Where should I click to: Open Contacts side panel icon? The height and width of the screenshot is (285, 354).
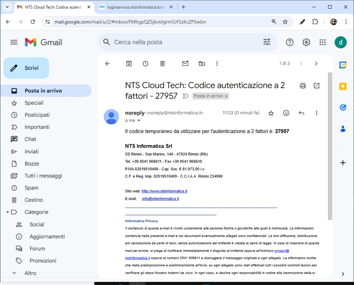(343, 129)
